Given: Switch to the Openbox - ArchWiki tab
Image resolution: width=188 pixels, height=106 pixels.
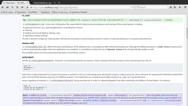Looking at the screenshot, I should coord(16,3).
